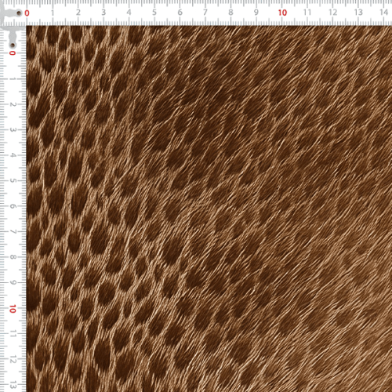
Task: Click the rivet pin on the top ruler
Action: click(19, 13)
